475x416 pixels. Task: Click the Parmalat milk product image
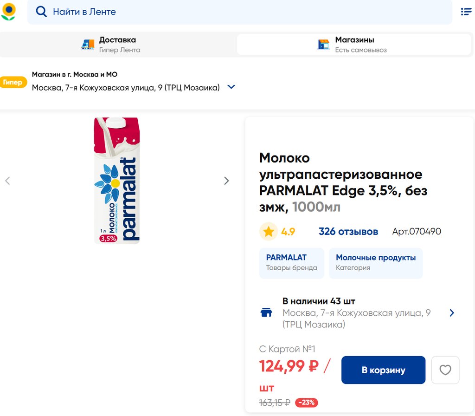pos(117,181)
